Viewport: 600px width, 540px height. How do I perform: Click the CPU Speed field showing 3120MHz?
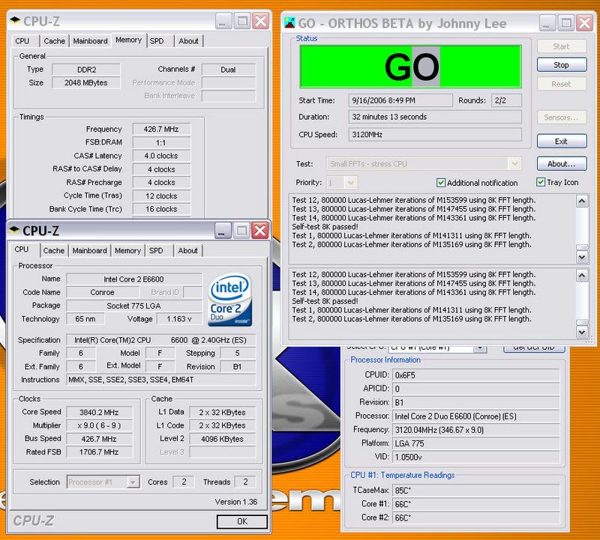point(435,135)
